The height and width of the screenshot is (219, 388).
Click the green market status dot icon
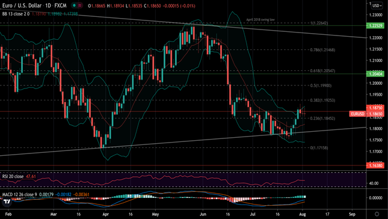coord(74,5)
